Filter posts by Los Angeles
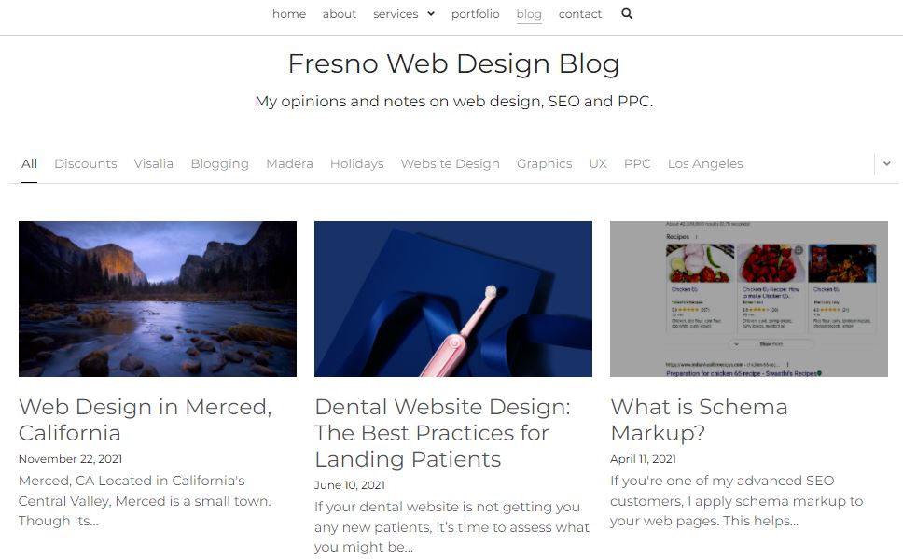This screenshot has width=903, height=559. (704, 163)
